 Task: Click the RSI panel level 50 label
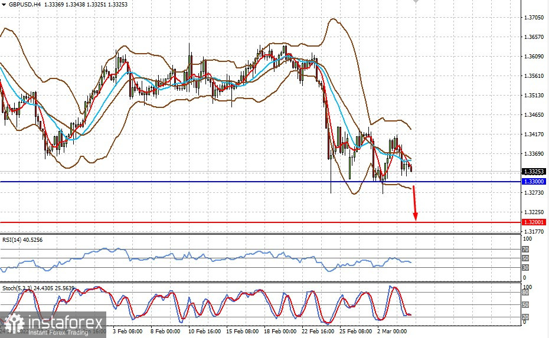click(x=525, y=258)
